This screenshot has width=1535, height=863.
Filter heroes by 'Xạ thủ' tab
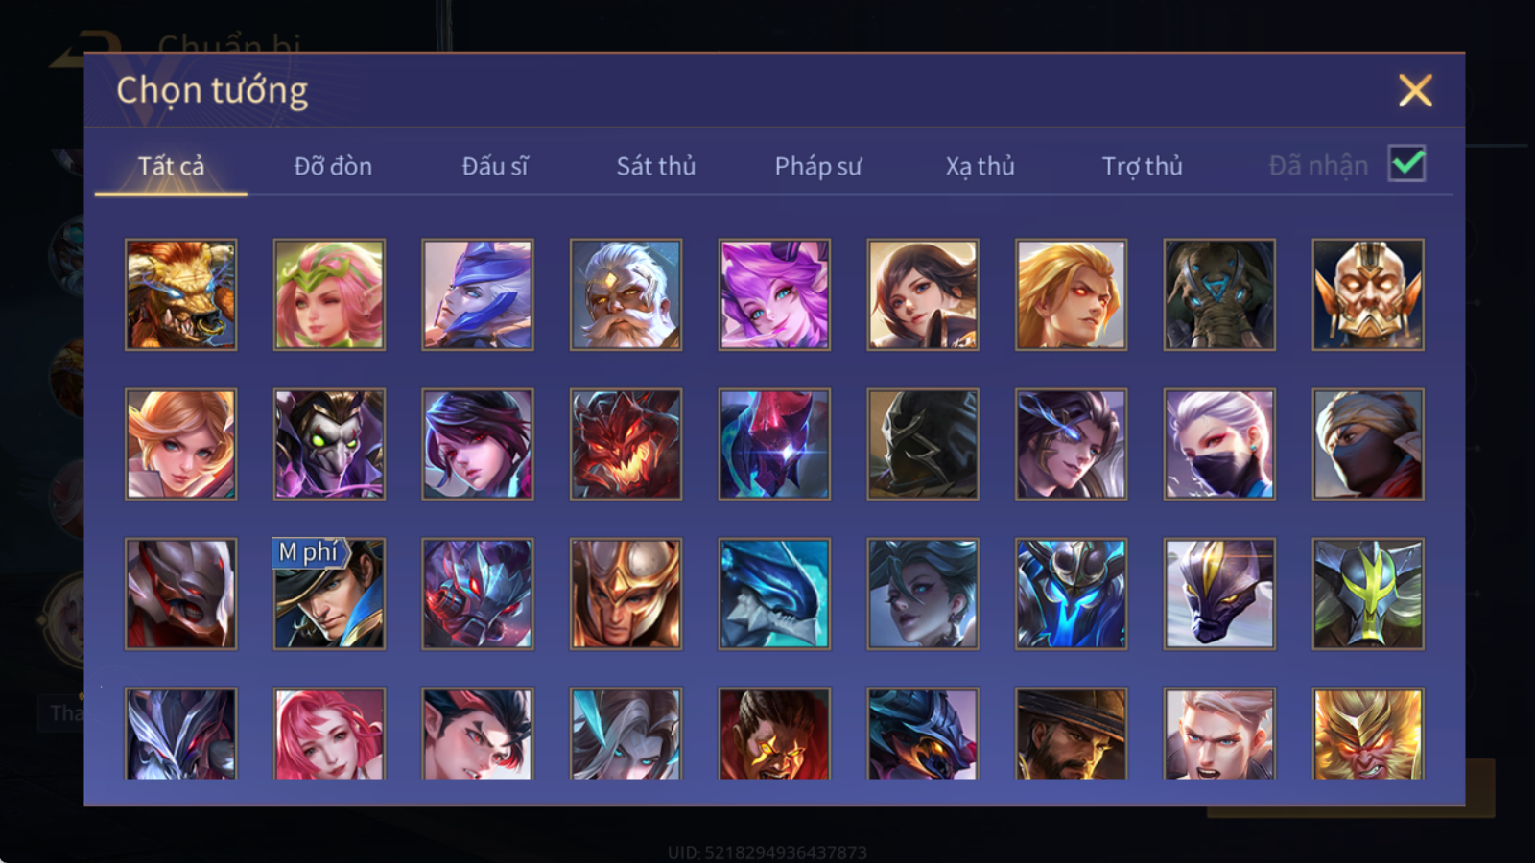(x=980, y=166)
